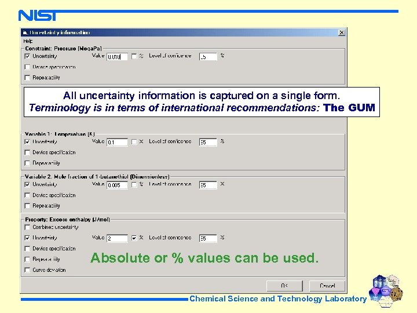Enable Repeatability under Mole fraction variable

click(x=27, y=206)
